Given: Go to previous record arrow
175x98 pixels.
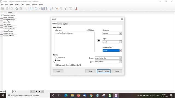Looking at the screenshot, I should 34,91.
